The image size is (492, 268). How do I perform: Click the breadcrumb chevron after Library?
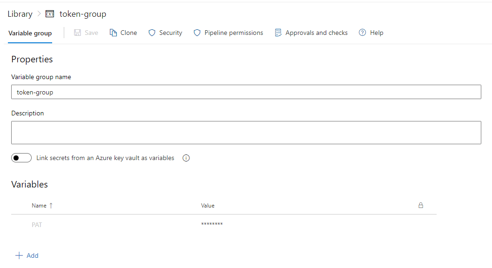(x=39, y=14)
